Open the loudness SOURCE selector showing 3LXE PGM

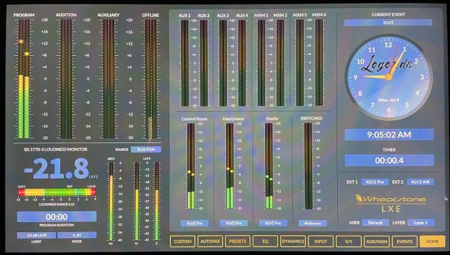click(x=146, y=149)
